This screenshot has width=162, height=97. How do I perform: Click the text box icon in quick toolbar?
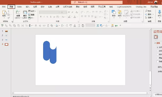point(98,26)
